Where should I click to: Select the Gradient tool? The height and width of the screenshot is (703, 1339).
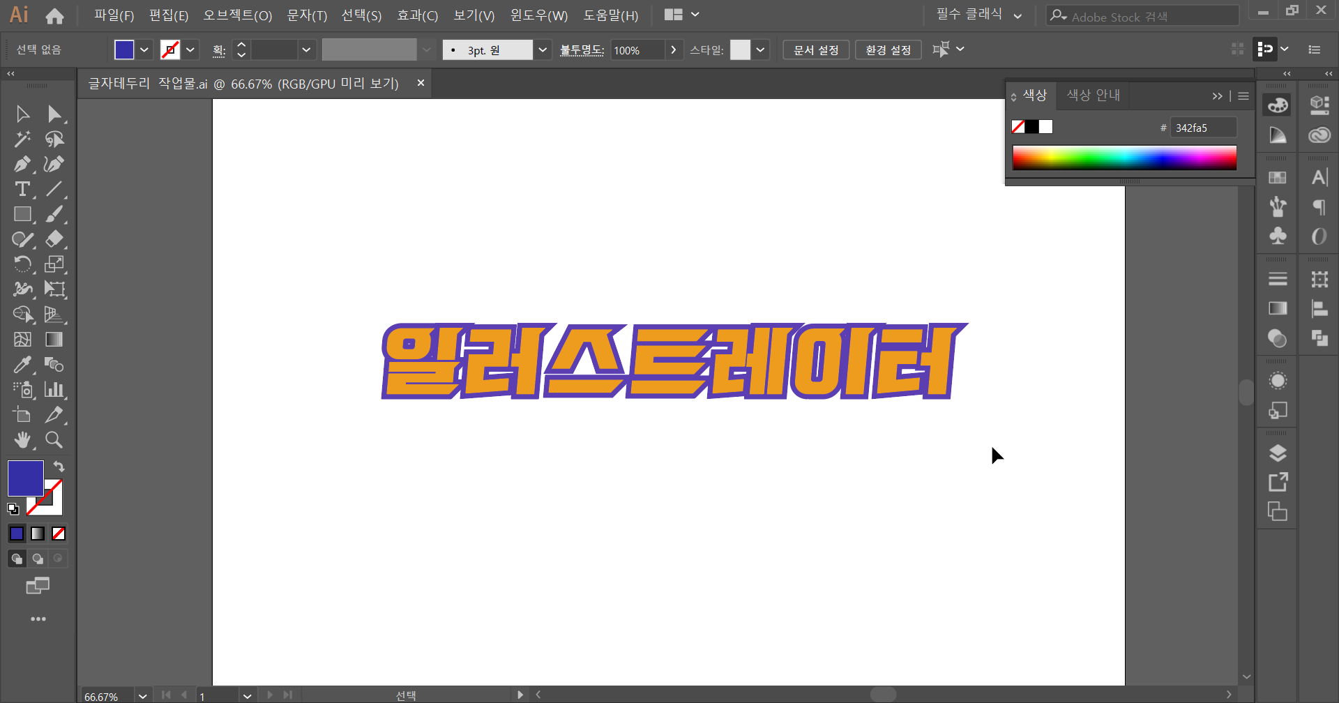[54, 340]
